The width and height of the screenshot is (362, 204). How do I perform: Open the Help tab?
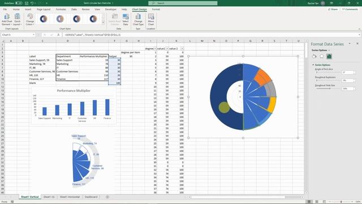(124, 9)
